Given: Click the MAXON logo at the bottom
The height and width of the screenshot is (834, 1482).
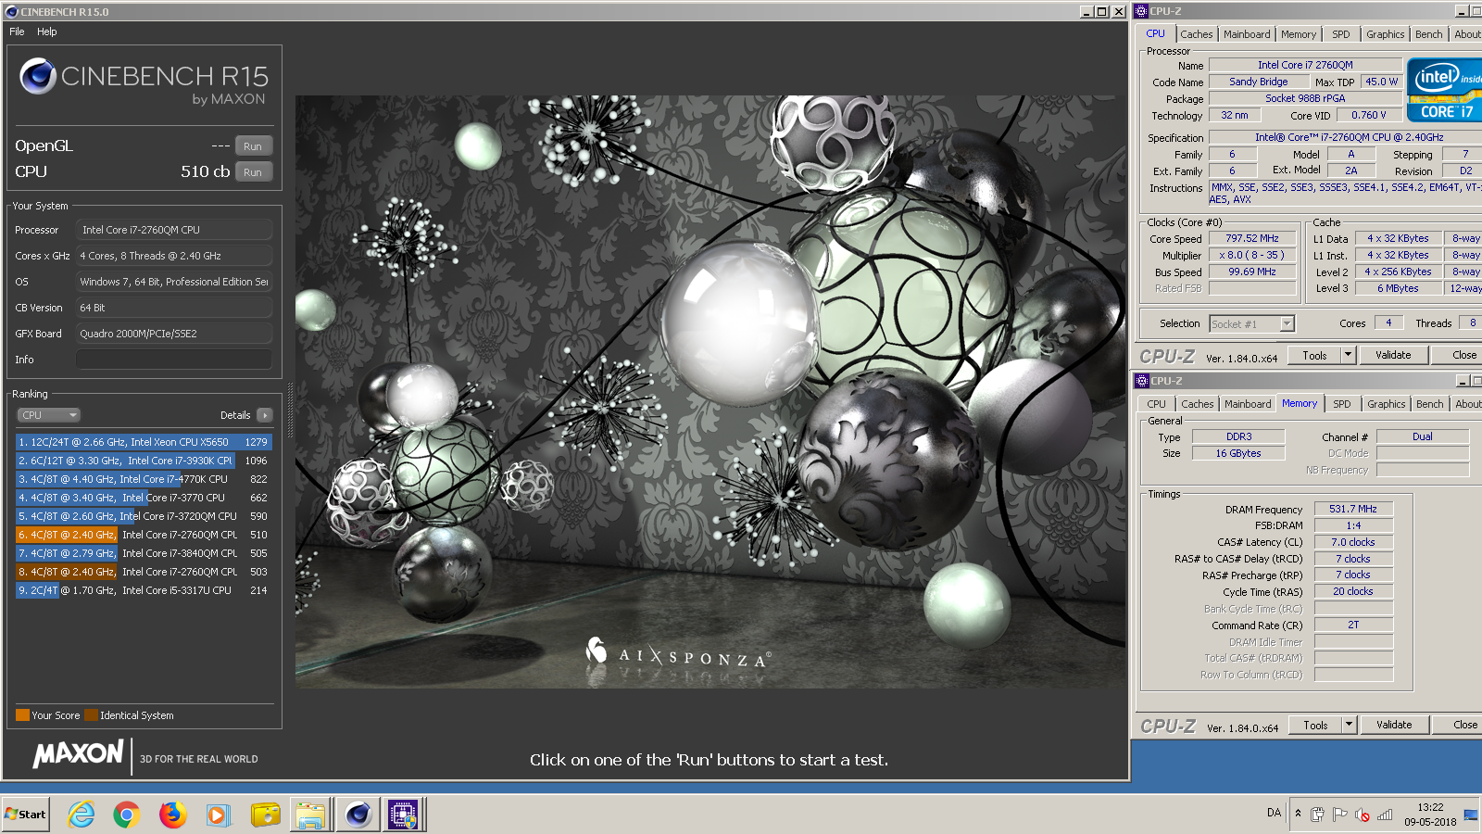Looking at the screenshot, I should tap(79, 754).
